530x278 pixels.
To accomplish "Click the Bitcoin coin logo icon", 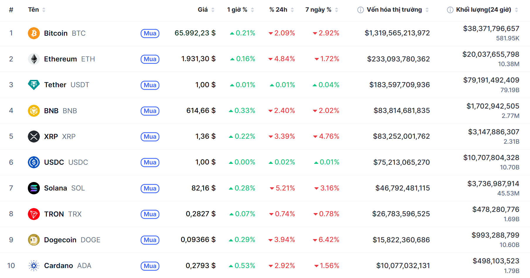I will (34, 33).
